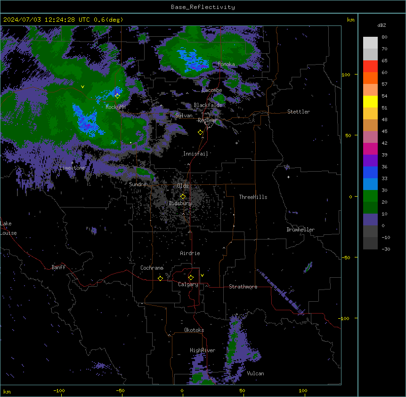Click the legend value 80
Screen dimensions: 406x397
[x=384, y=37]
